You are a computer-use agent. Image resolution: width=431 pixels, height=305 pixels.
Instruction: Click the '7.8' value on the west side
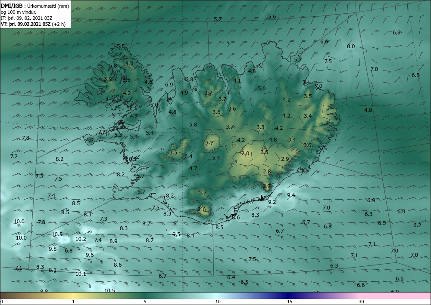click(25, 138)
